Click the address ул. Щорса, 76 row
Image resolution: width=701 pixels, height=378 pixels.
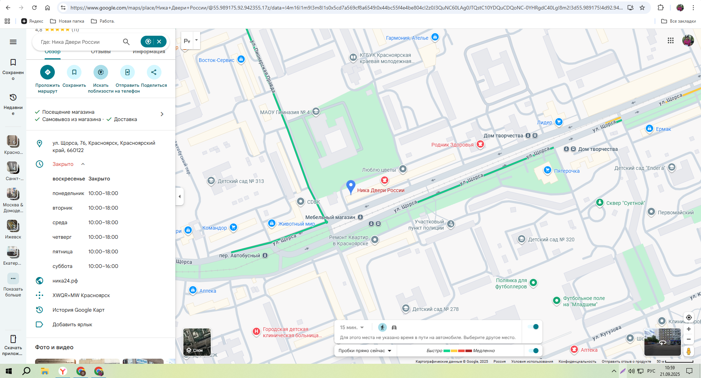point(101,147)
